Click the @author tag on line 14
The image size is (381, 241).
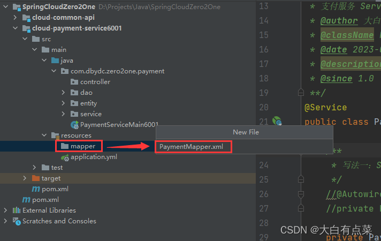pyautogui.click(x=339, y=21)
